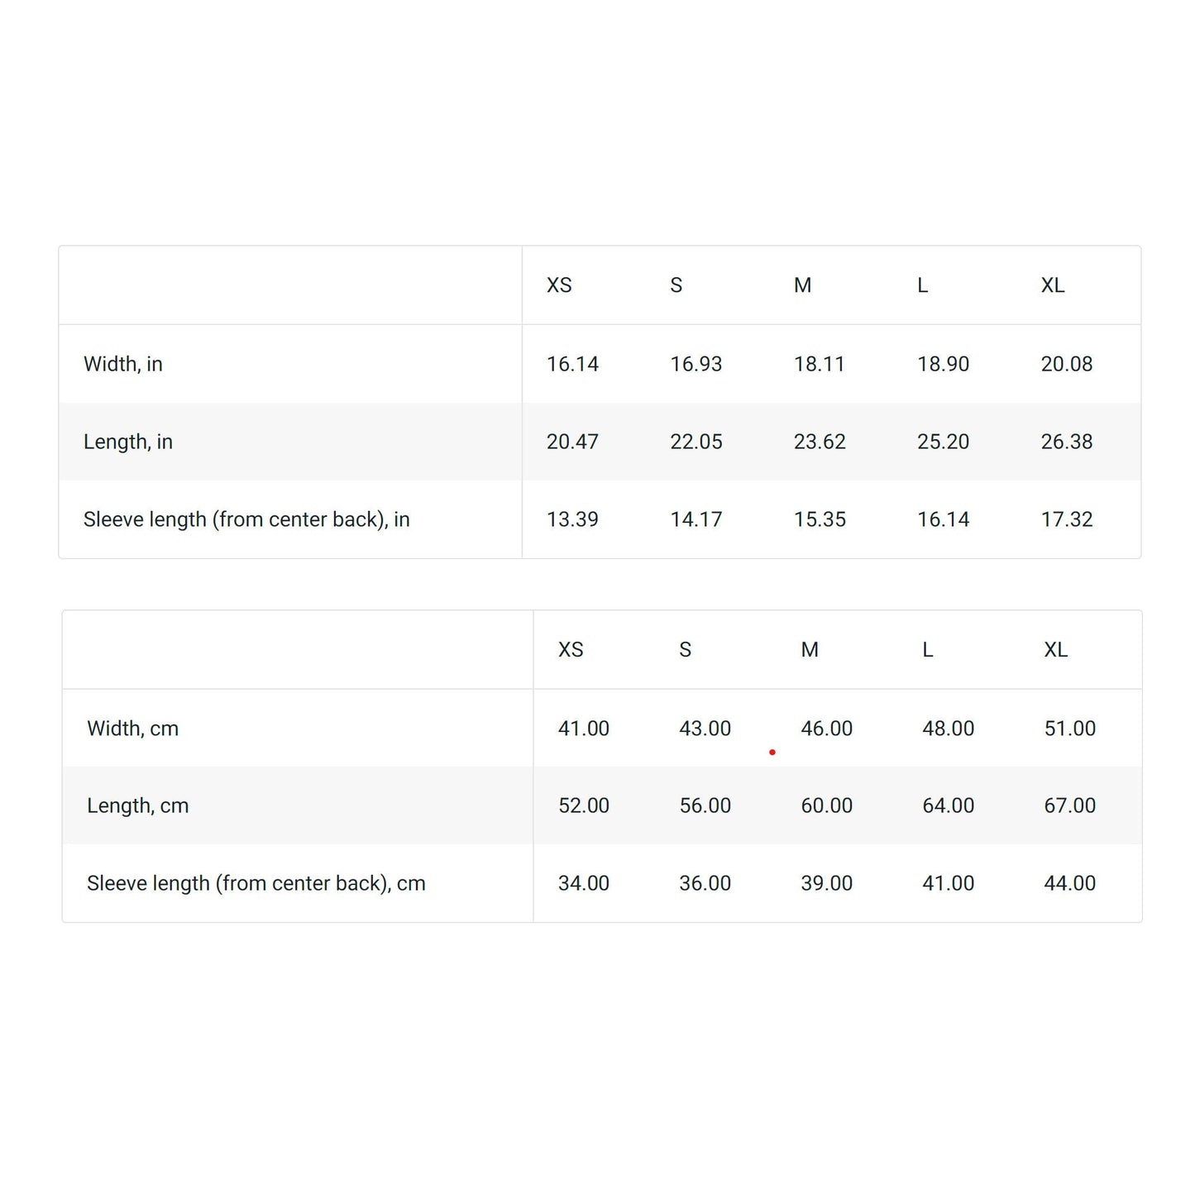Image resolution: width=1195 pixels, height=1195 pixels.
Task: Click the XL column header in centimeters table
Action: pos(1055,650)
